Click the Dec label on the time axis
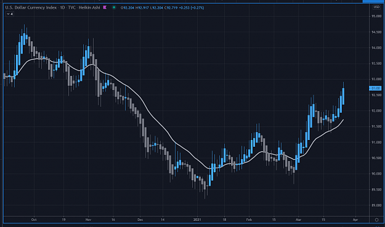This screenshot has height=227, width=385. (x=140, y=220)
